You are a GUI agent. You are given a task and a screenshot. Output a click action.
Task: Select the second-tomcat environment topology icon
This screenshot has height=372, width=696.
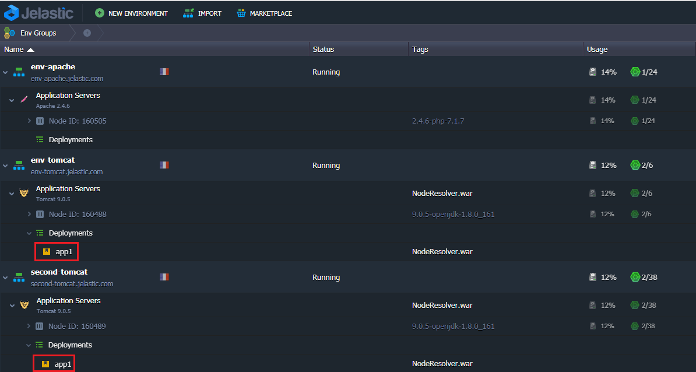pos(19,277)
